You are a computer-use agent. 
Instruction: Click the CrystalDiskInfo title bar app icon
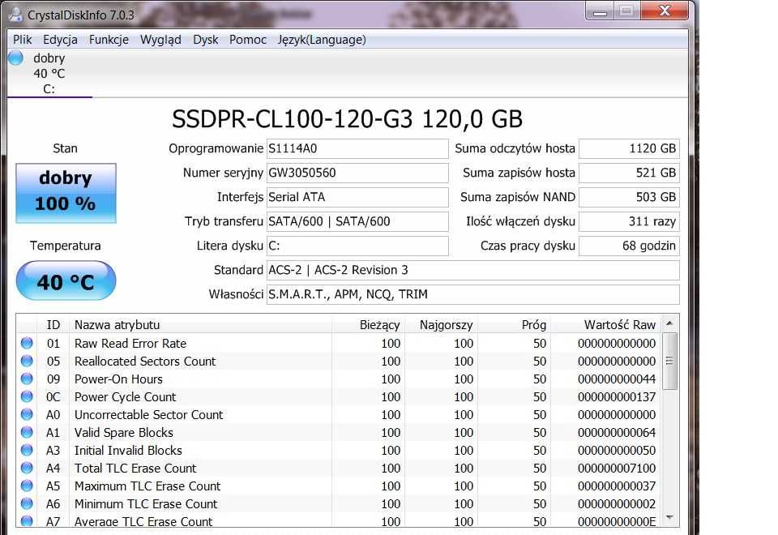[16, 15]
